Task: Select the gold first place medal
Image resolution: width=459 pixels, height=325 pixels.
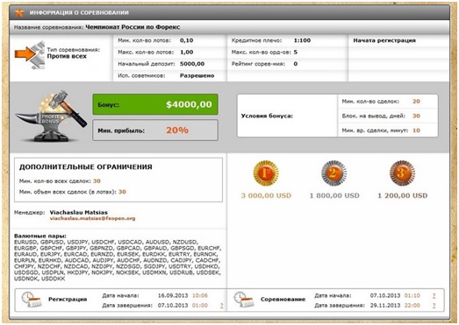Action: 266,173
